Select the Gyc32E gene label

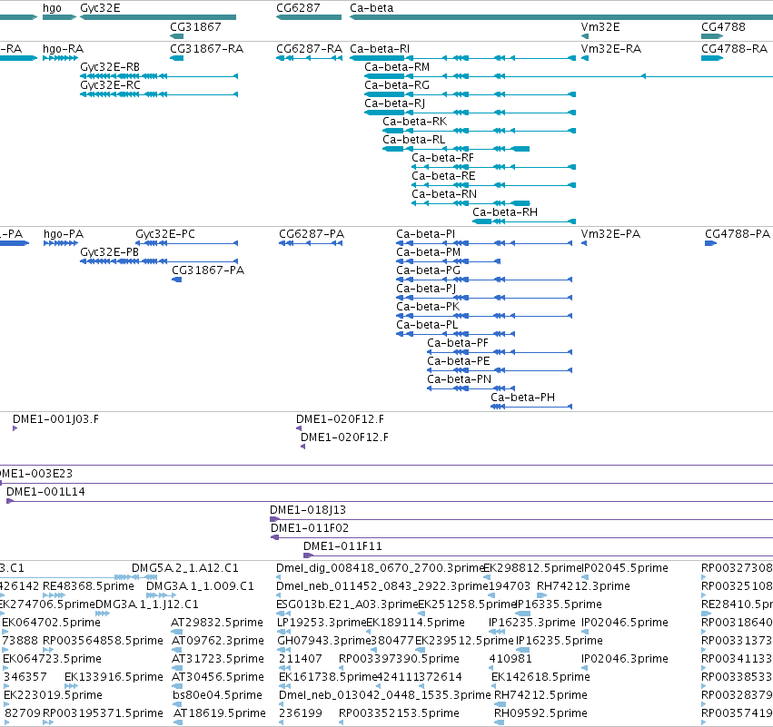coord(100,8)
